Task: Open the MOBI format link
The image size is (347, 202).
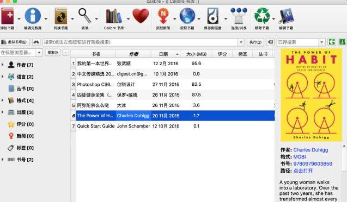Action: coord(300,157)
